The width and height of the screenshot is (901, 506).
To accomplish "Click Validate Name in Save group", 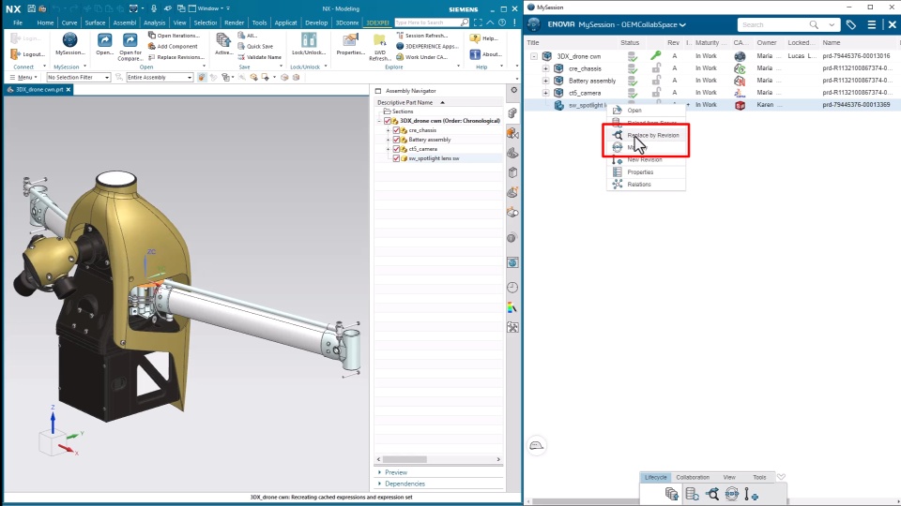I will 260,57.
